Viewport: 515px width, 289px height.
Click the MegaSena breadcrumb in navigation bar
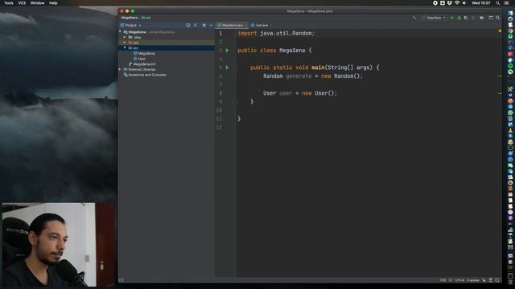(130, 18)
